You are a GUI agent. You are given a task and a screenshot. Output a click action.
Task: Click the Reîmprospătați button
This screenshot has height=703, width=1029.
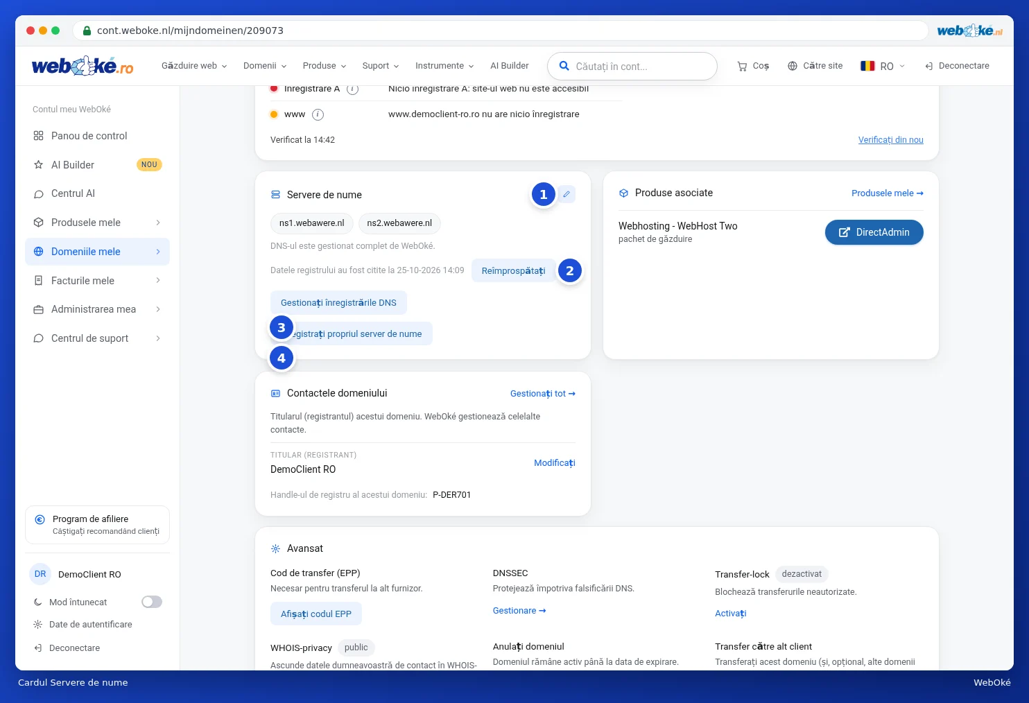(514, 271)
